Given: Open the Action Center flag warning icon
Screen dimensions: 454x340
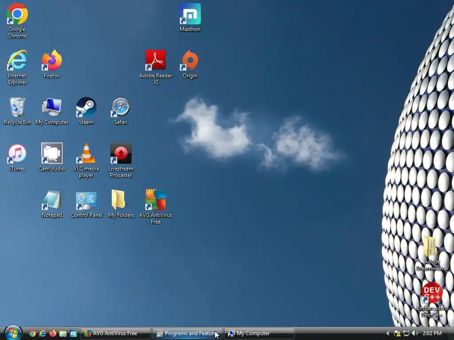Looking at the screenshot, I should 397,333.
